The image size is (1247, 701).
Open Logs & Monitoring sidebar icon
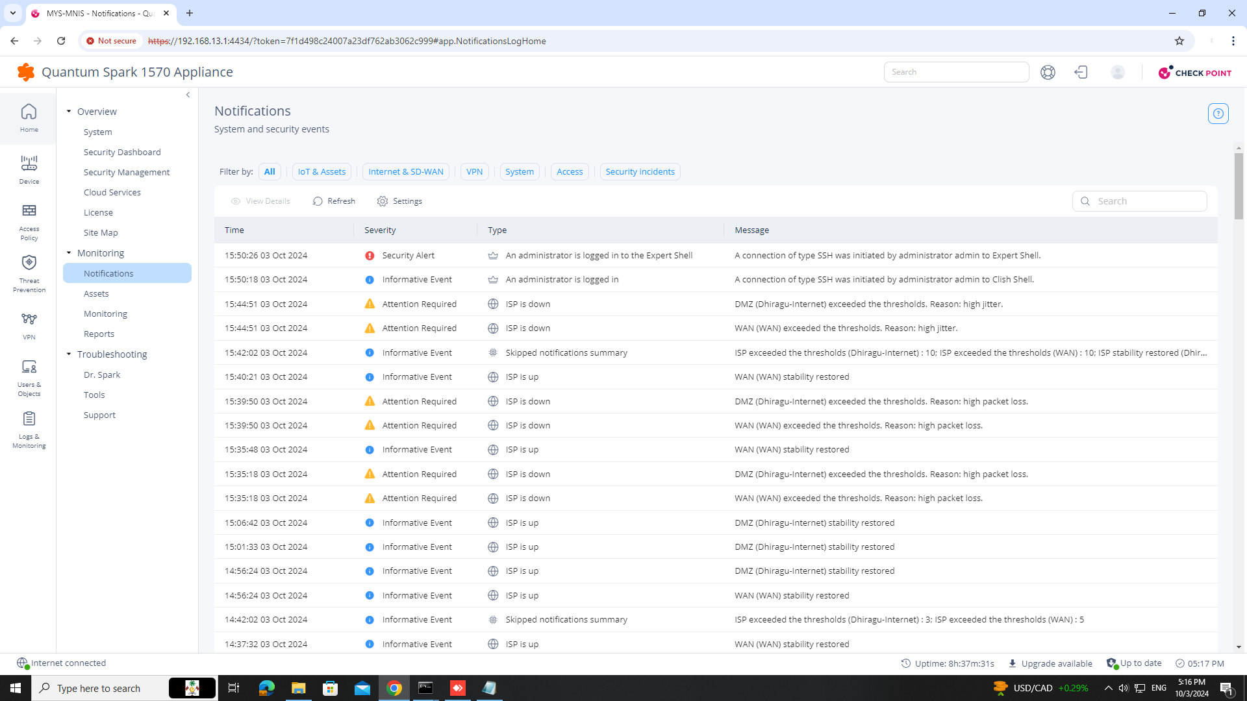[x=29, y=429]
